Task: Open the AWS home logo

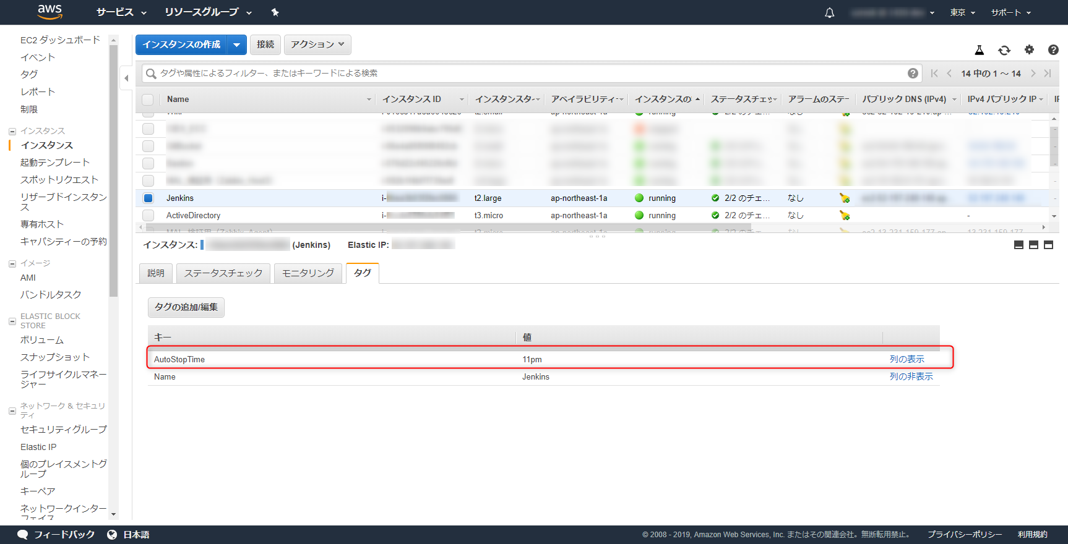Action: [x=50, y=12]
